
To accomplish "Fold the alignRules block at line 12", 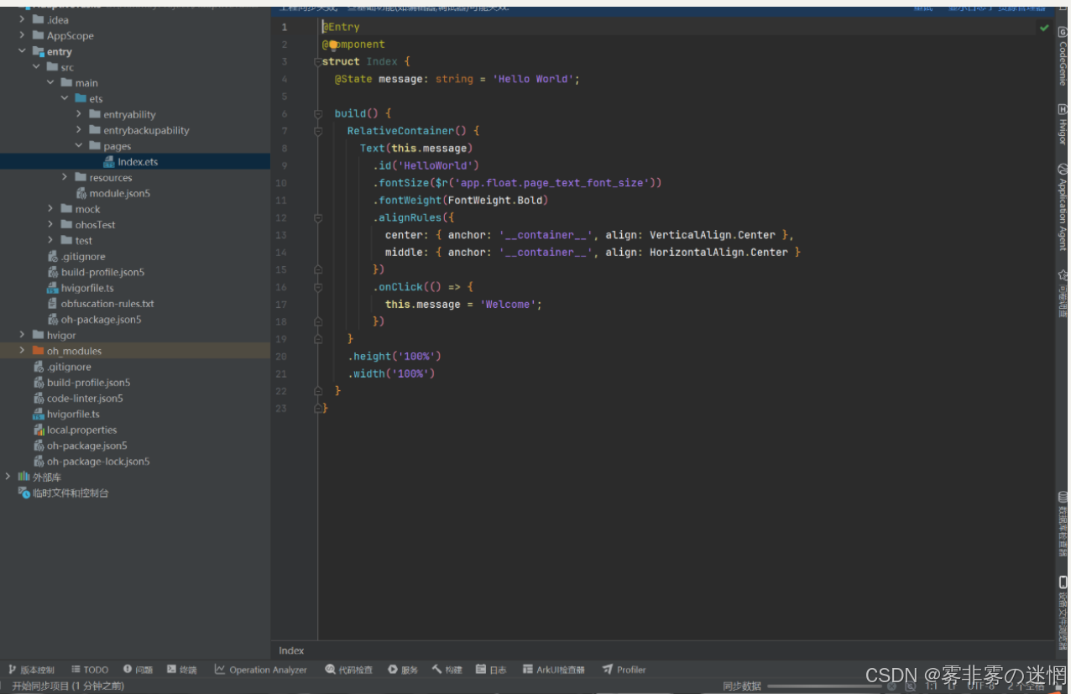I will [317, 218].
